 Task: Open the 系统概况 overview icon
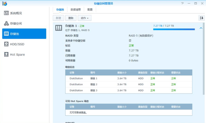(x=6, y=13)
